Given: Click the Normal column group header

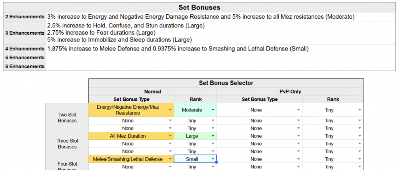Looking at the screenshot, I should click(x=152, y=91).
